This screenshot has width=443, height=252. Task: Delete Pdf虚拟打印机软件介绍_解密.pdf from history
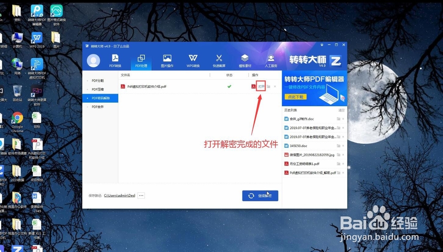[x=343, y=173]
